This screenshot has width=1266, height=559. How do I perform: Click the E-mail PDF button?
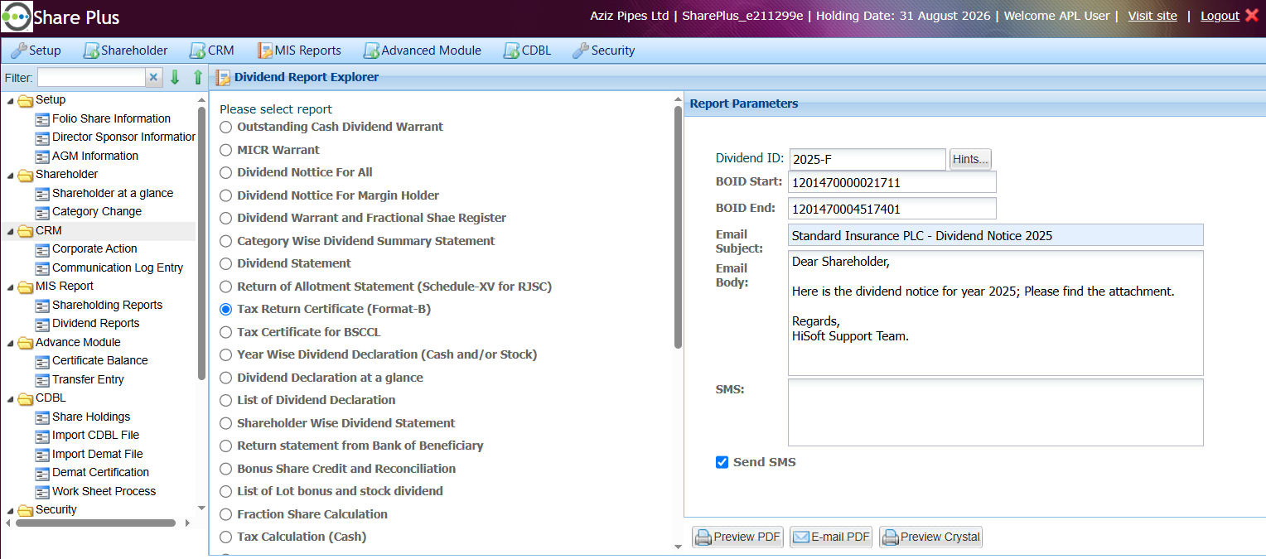click(x=831, y=537)
